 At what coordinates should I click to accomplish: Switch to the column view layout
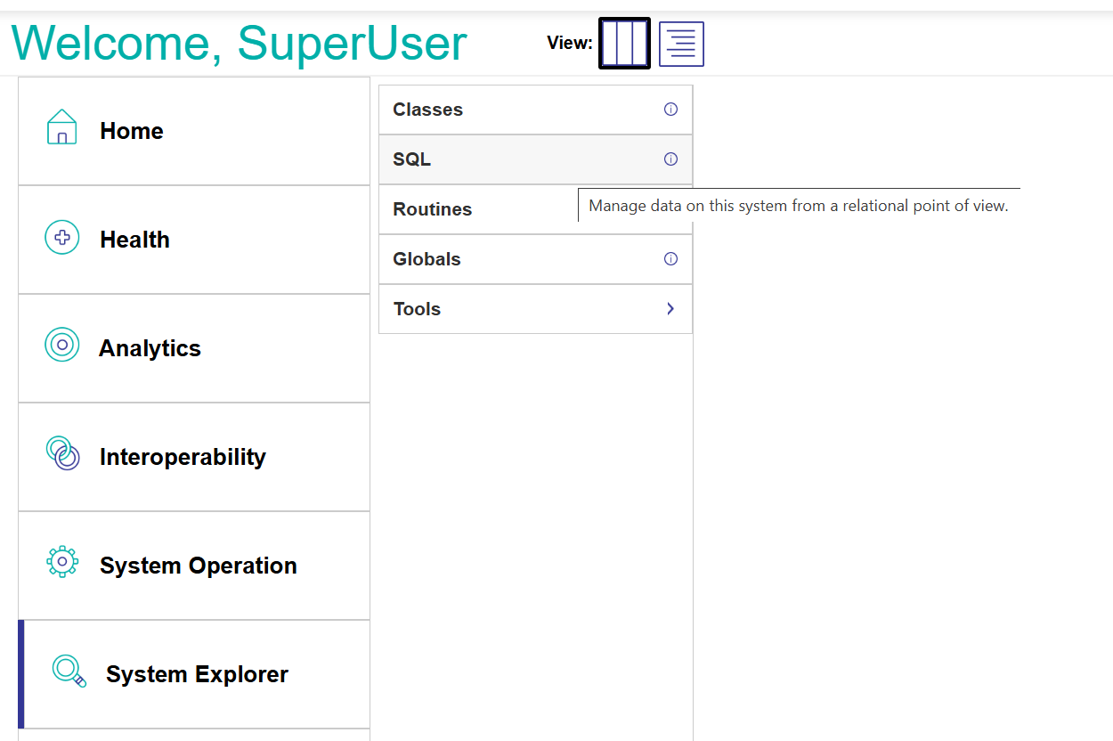[624, 43]
